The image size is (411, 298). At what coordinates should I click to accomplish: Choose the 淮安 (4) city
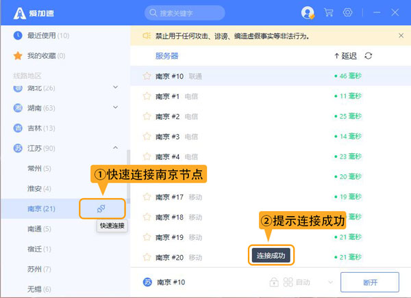39,189
